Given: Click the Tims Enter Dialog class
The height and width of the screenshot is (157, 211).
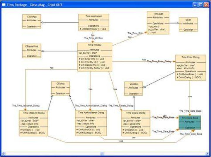Looking at the screenshot, I should point(190,68).
